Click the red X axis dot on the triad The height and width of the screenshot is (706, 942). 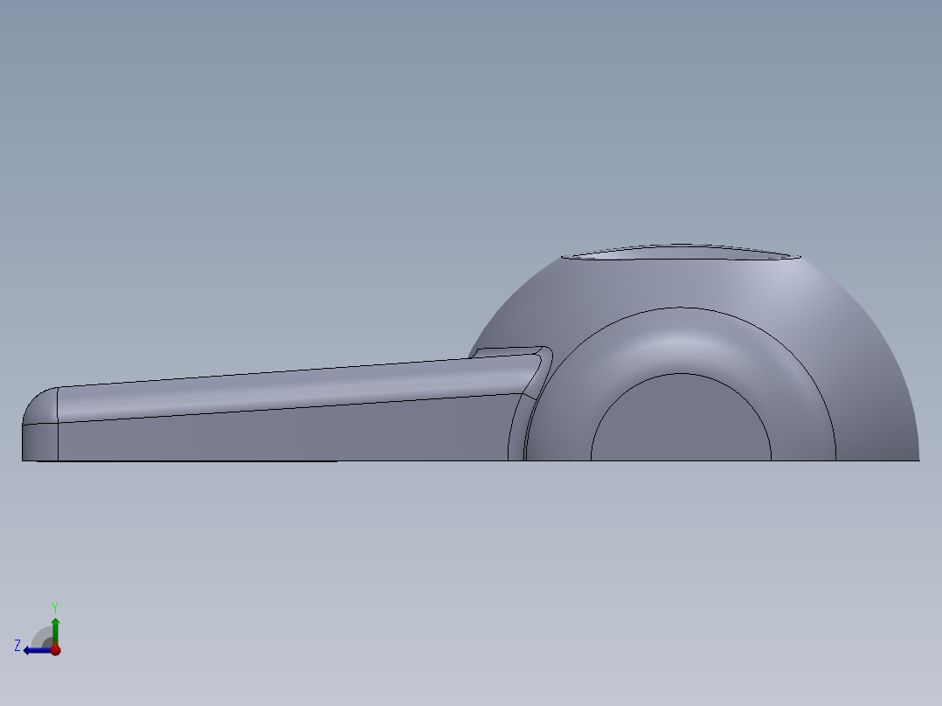pyautogui.click(x=56, y=650)
